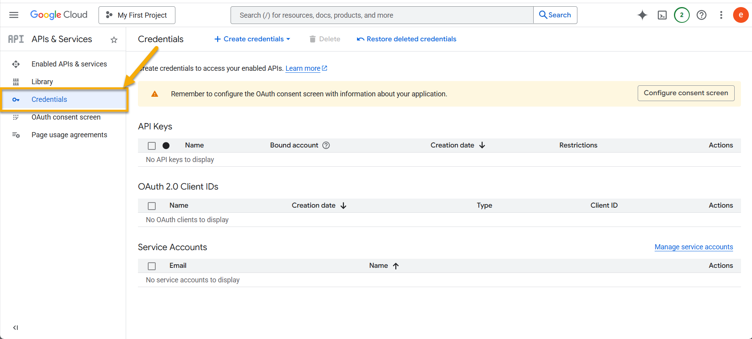The image size is (752, 339).
Task: Sort API Keys by Creation date arrow
Action: pos(482,145)
